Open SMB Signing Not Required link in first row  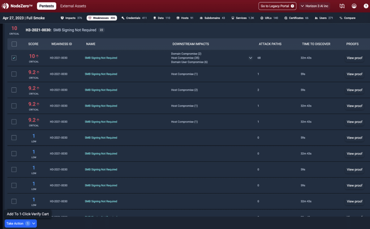[101, 58]
